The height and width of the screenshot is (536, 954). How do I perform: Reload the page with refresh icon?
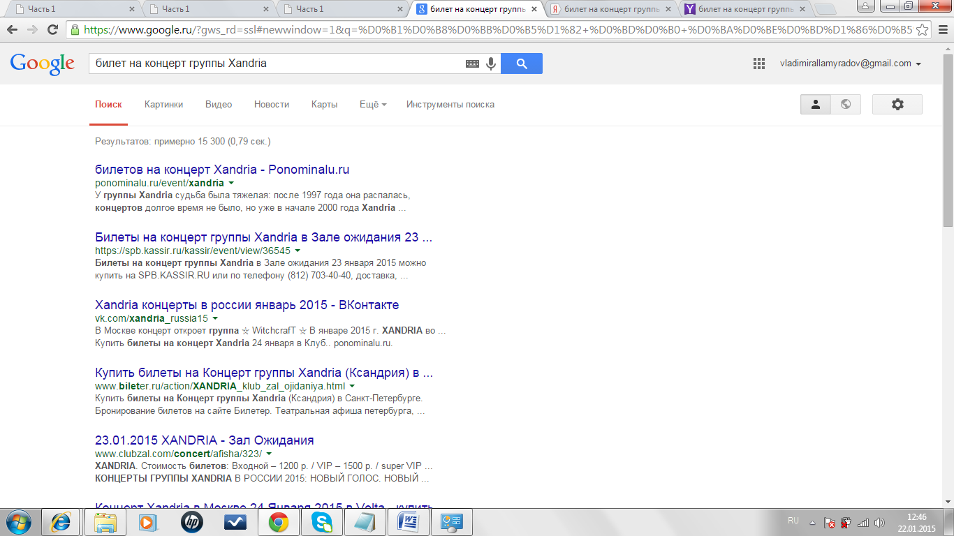[x=52, y=30]
